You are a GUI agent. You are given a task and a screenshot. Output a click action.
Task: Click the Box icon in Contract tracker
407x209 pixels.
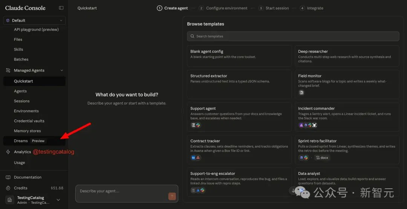click(x=193, y=158)
